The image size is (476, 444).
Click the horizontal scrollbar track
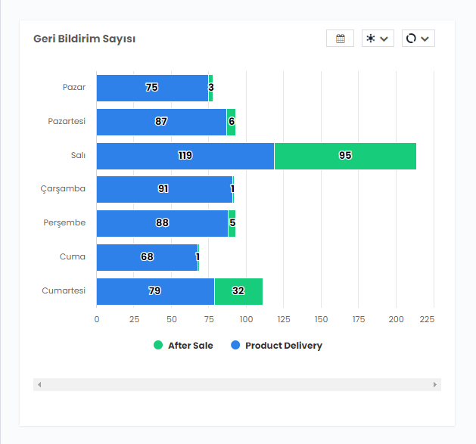click(x=237, y=385)
